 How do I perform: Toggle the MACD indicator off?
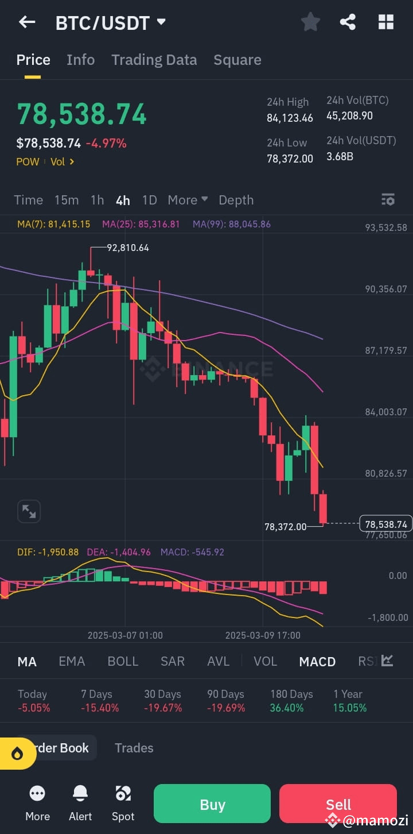point(317,661)
